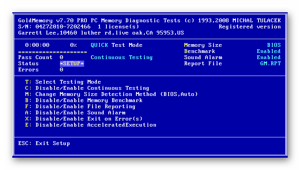Click the 0:00:00 elapsed time
Image resolution: width=300 pixels, height=170 pixels.
click(x=37, y=45)
